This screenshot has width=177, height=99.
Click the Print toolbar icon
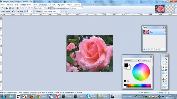coord(10,8)
